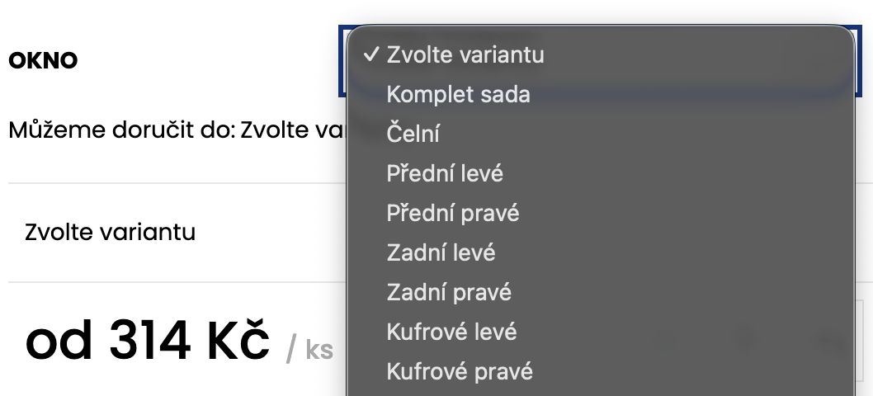Pick the Přední levé option
This screenshot has height=396, width=873.
pos(445,174)
